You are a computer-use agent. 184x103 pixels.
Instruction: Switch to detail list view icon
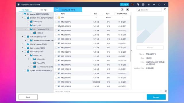166,91
